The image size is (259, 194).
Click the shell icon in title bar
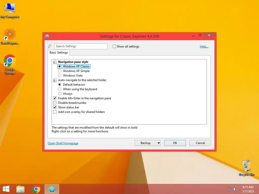[x=47, y=36]
